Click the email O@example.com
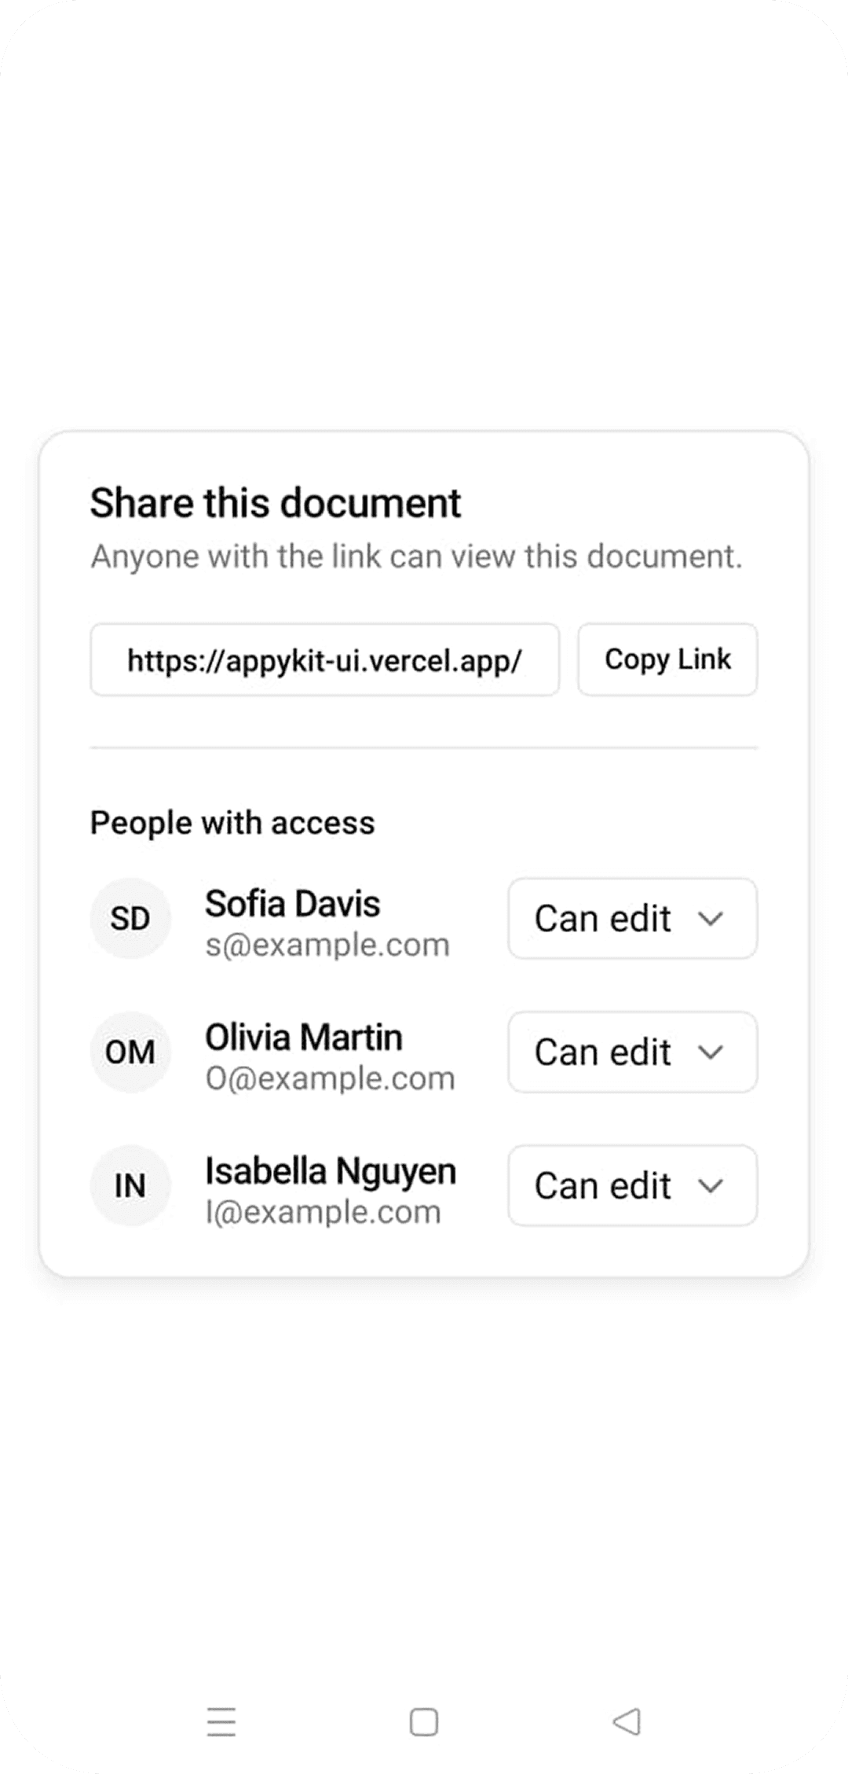Viewport: 848px width, 1774px height. coord(330,1078)
